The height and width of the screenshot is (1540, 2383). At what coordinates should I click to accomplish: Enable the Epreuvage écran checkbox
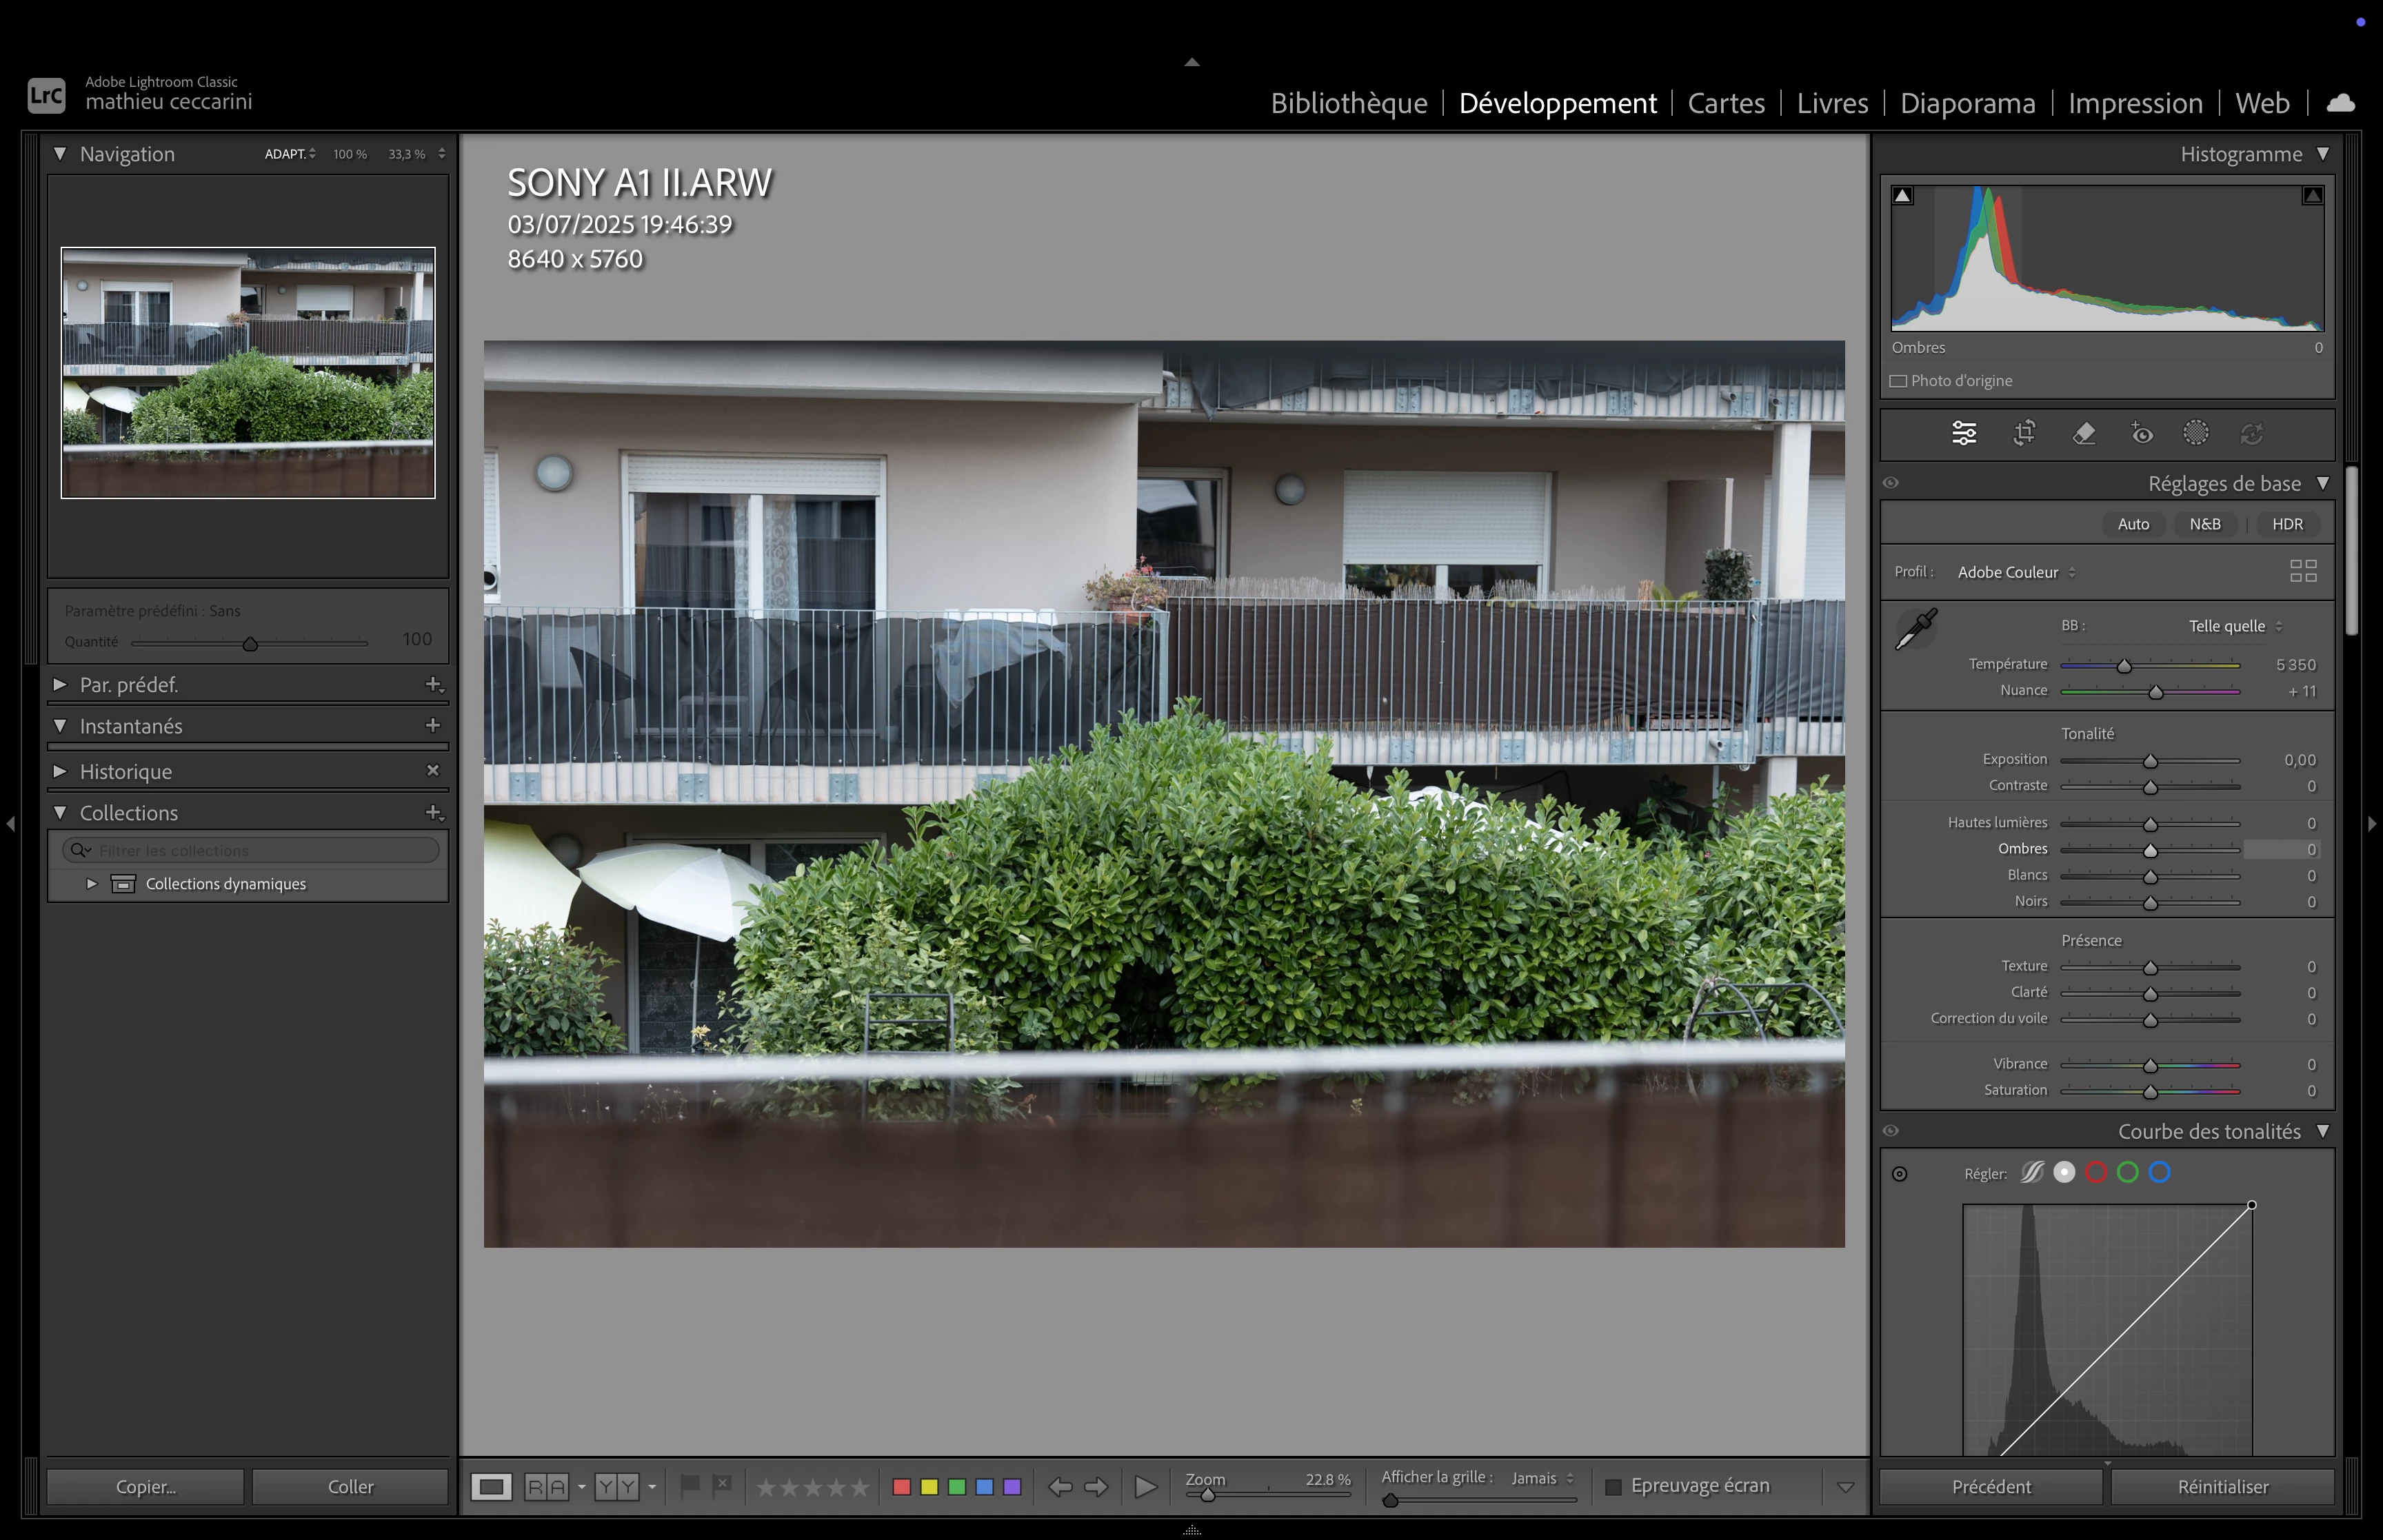click(1613, 1487)
